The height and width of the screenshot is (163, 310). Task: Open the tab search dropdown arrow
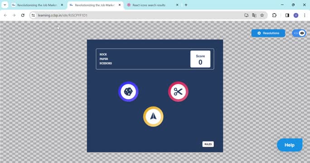[5, 5]
